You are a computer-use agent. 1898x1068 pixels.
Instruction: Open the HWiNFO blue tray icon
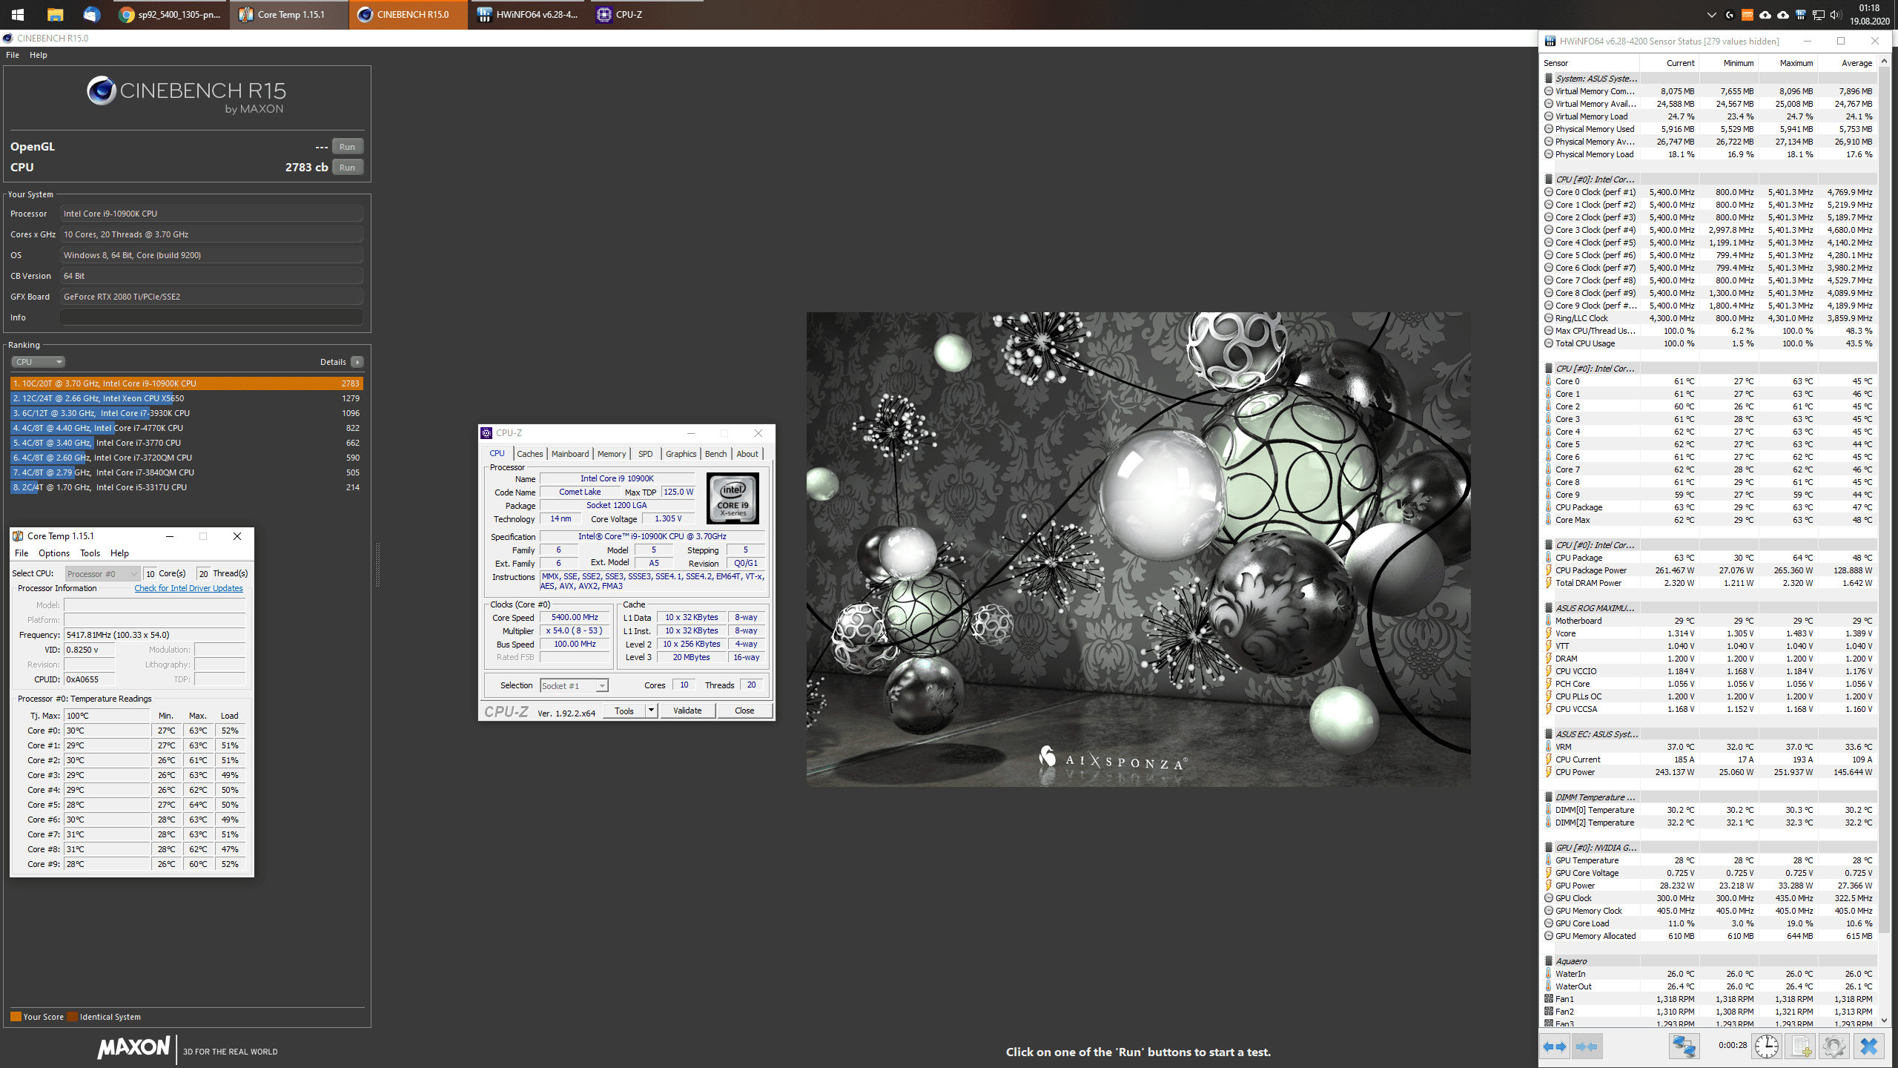(x=1801, y=15)
